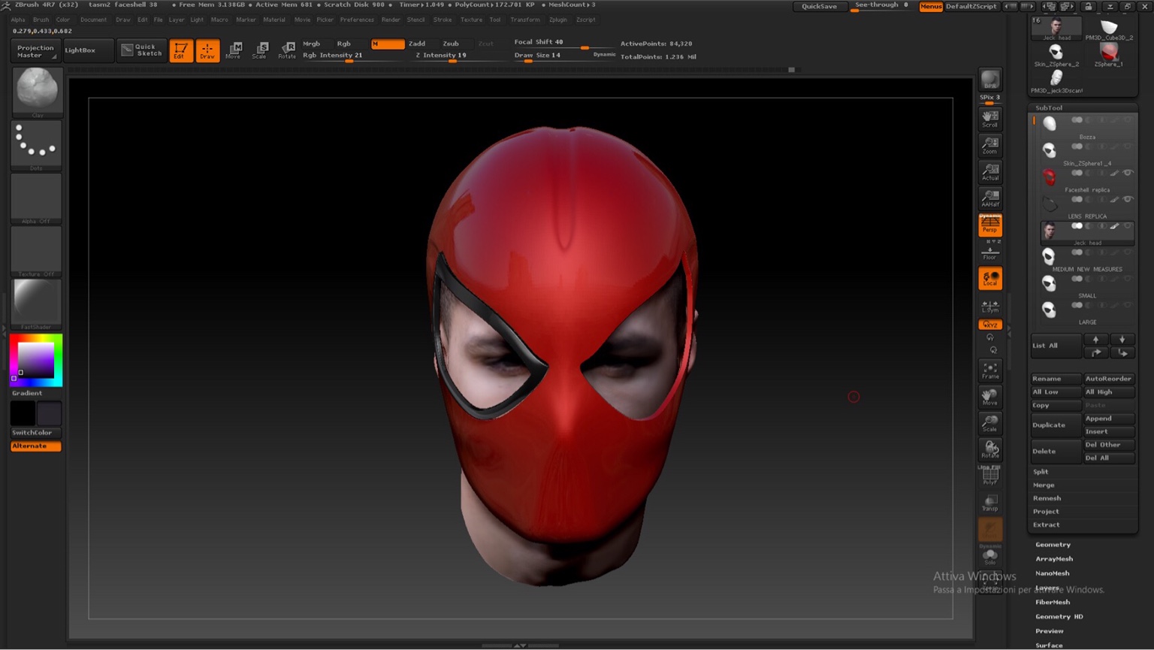Viewport: 1154px width, 650px height.
Task: Click the Scroll canvas icon
Action: click(990, 119)
